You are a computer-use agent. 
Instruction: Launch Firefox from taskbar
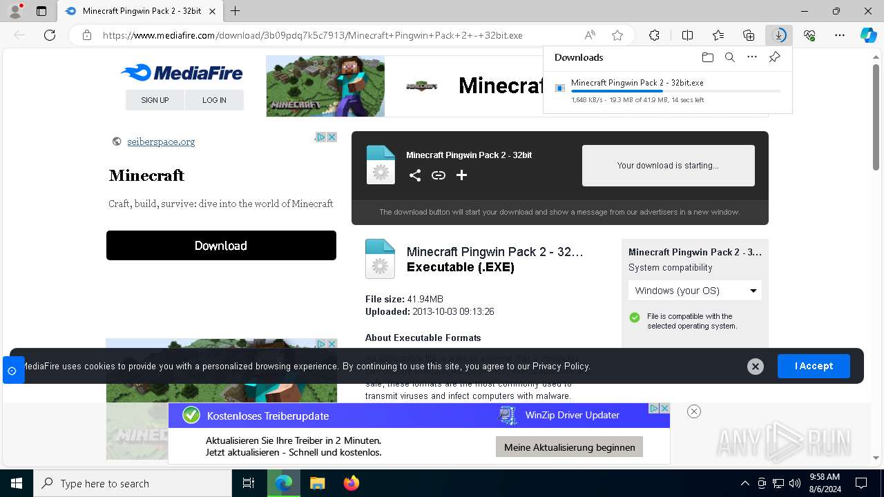[x=351, y=483]
